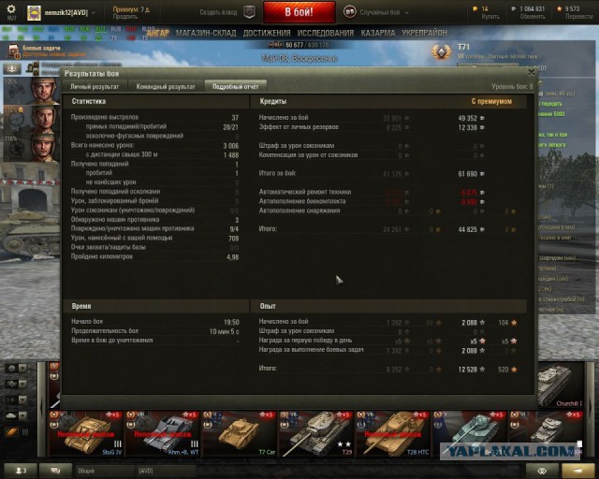Screen dimensions: 599x479
Task: Open the settings gear menu
Action: click(x=11, y=9)
